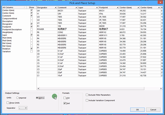Image resolution: width=165 pixels, height=115 pixels.
Task: Toggle the Comment column show checkbox
Action: tap(31, 16)
